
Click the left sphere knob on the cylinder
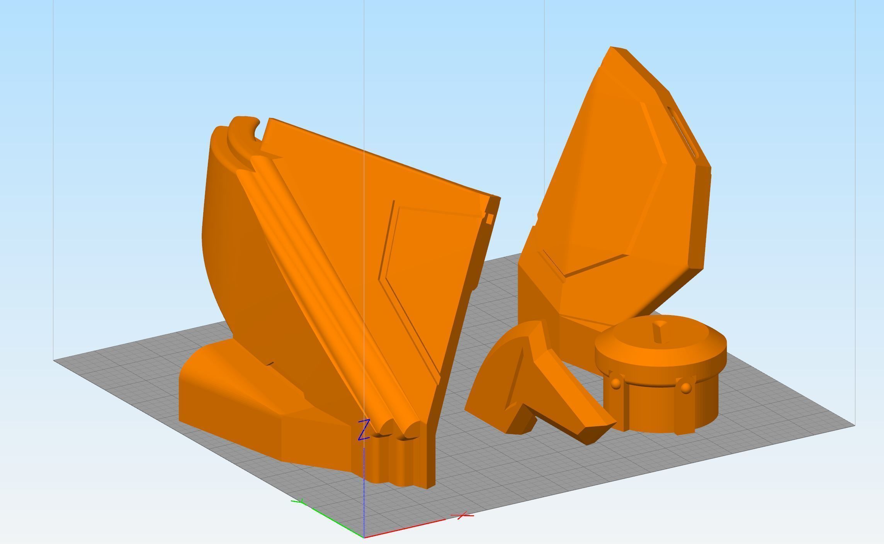[x=616, y=383]
